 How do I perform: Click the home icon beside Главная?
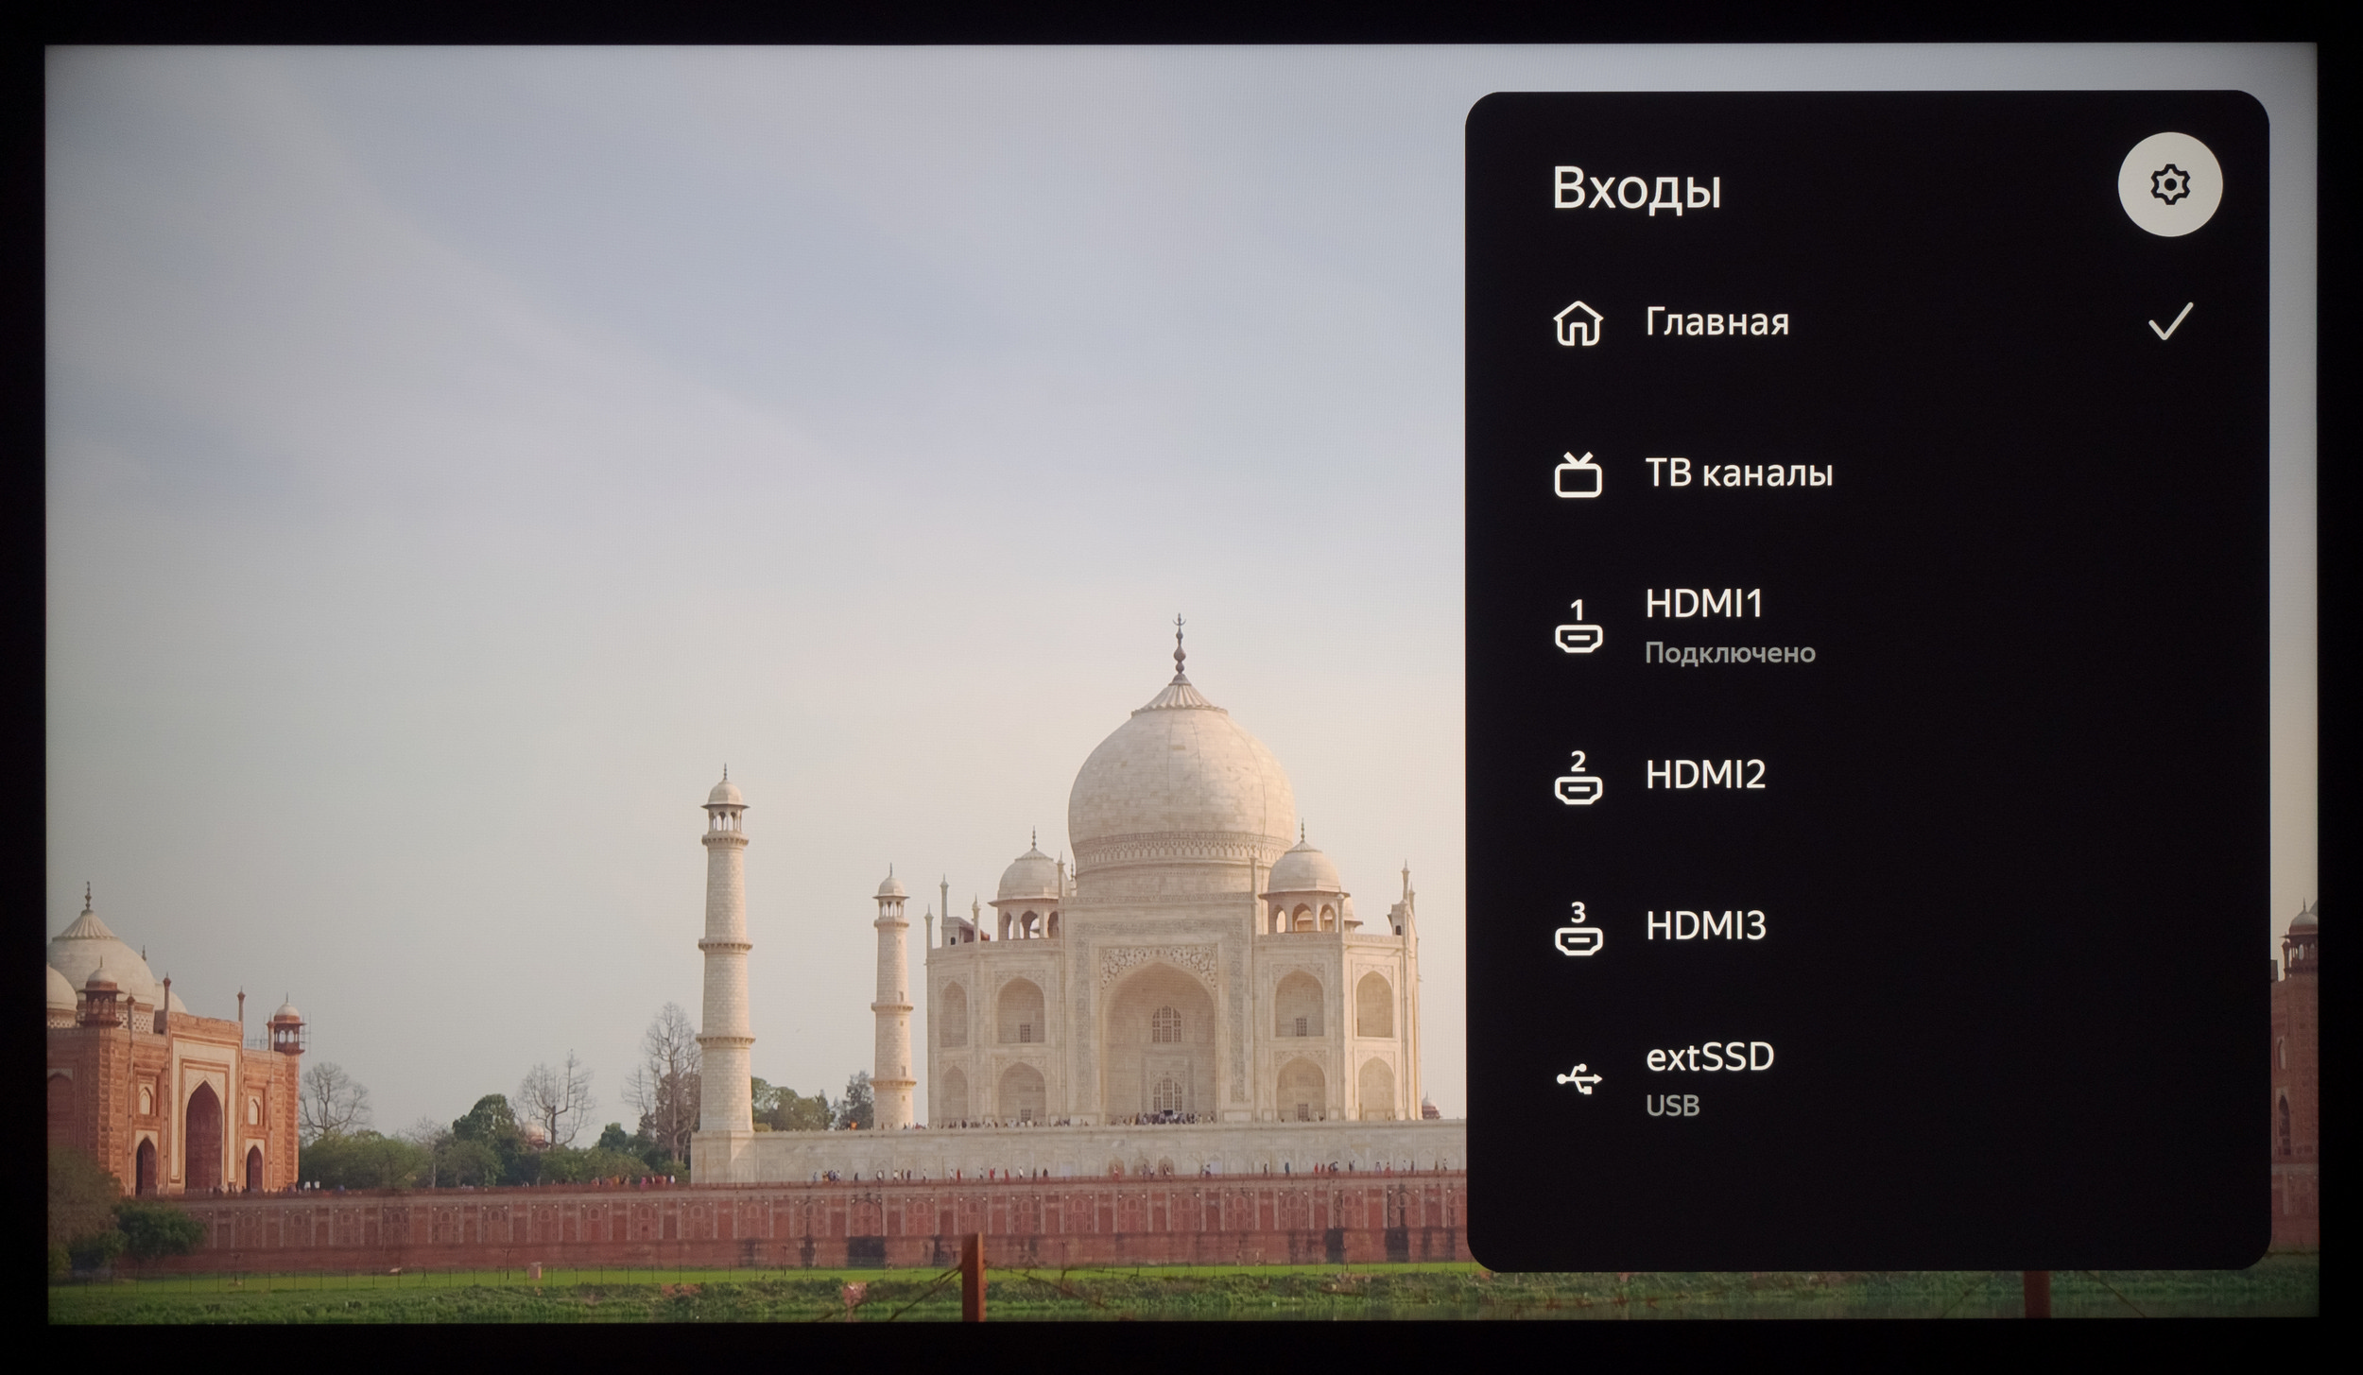(x=1578, y=323)
